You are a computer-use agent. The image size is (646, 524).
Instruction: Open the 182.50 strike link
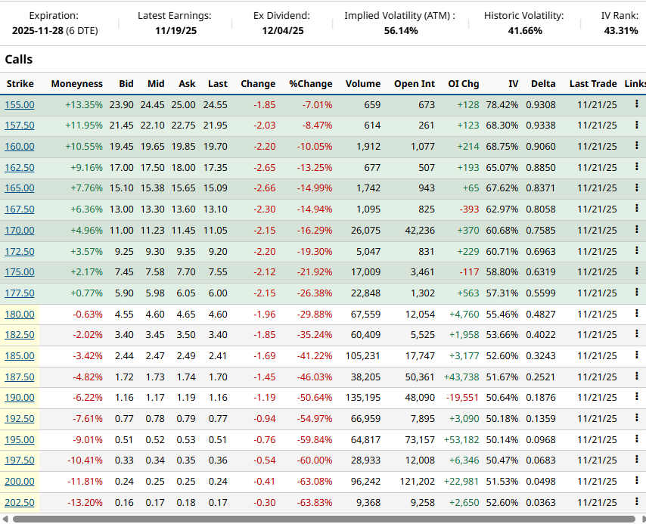click(20, 334)
